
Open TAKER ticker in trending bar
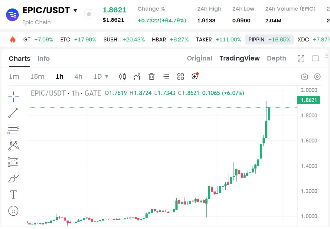pyautogui.click(x=218, y=40)
